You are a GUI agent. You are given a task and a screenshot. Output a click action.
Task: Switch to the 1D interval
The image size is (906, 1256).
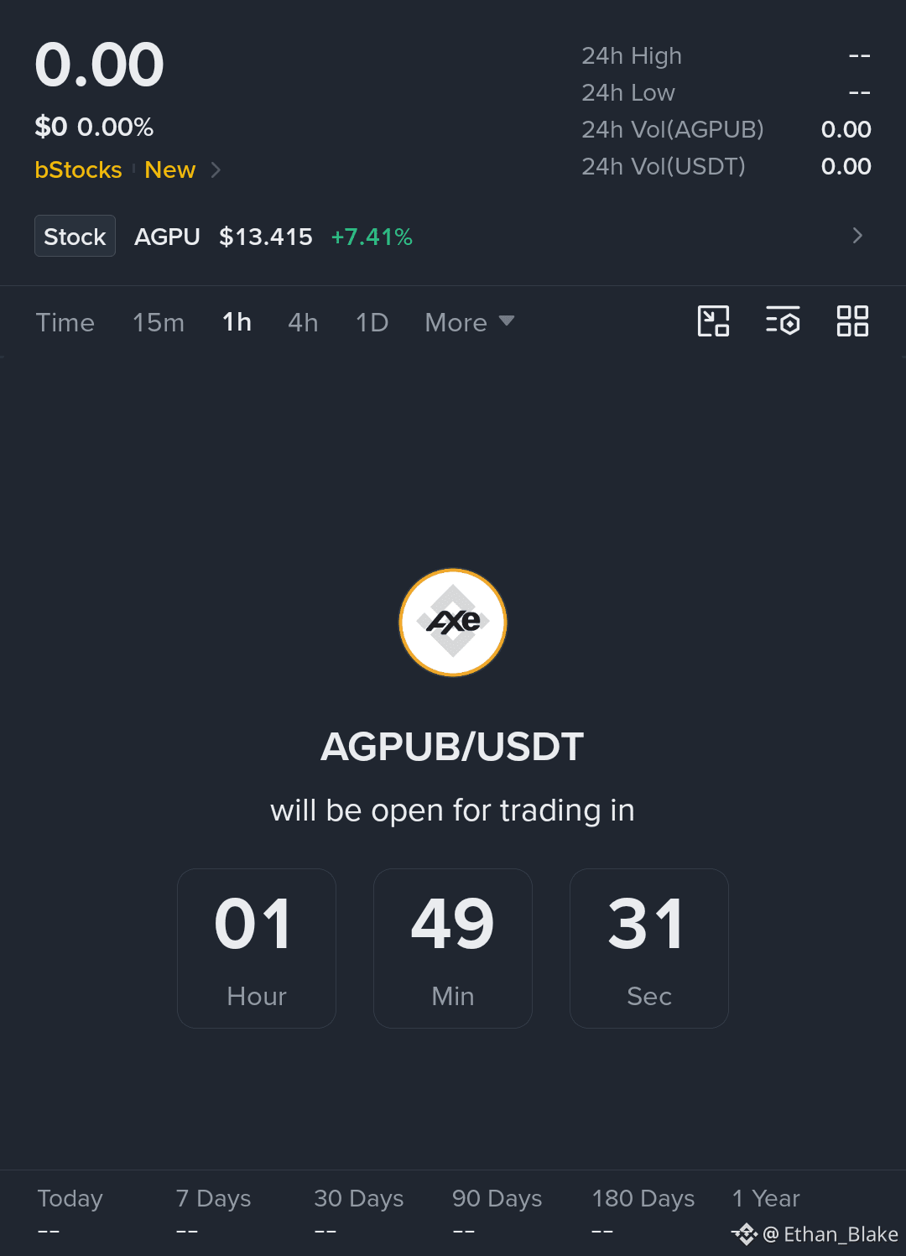372,322
